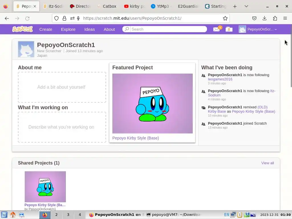Reload the page with the refresh icon
The width and height of the screenshot is (292, 219).
tap(27, 18)
